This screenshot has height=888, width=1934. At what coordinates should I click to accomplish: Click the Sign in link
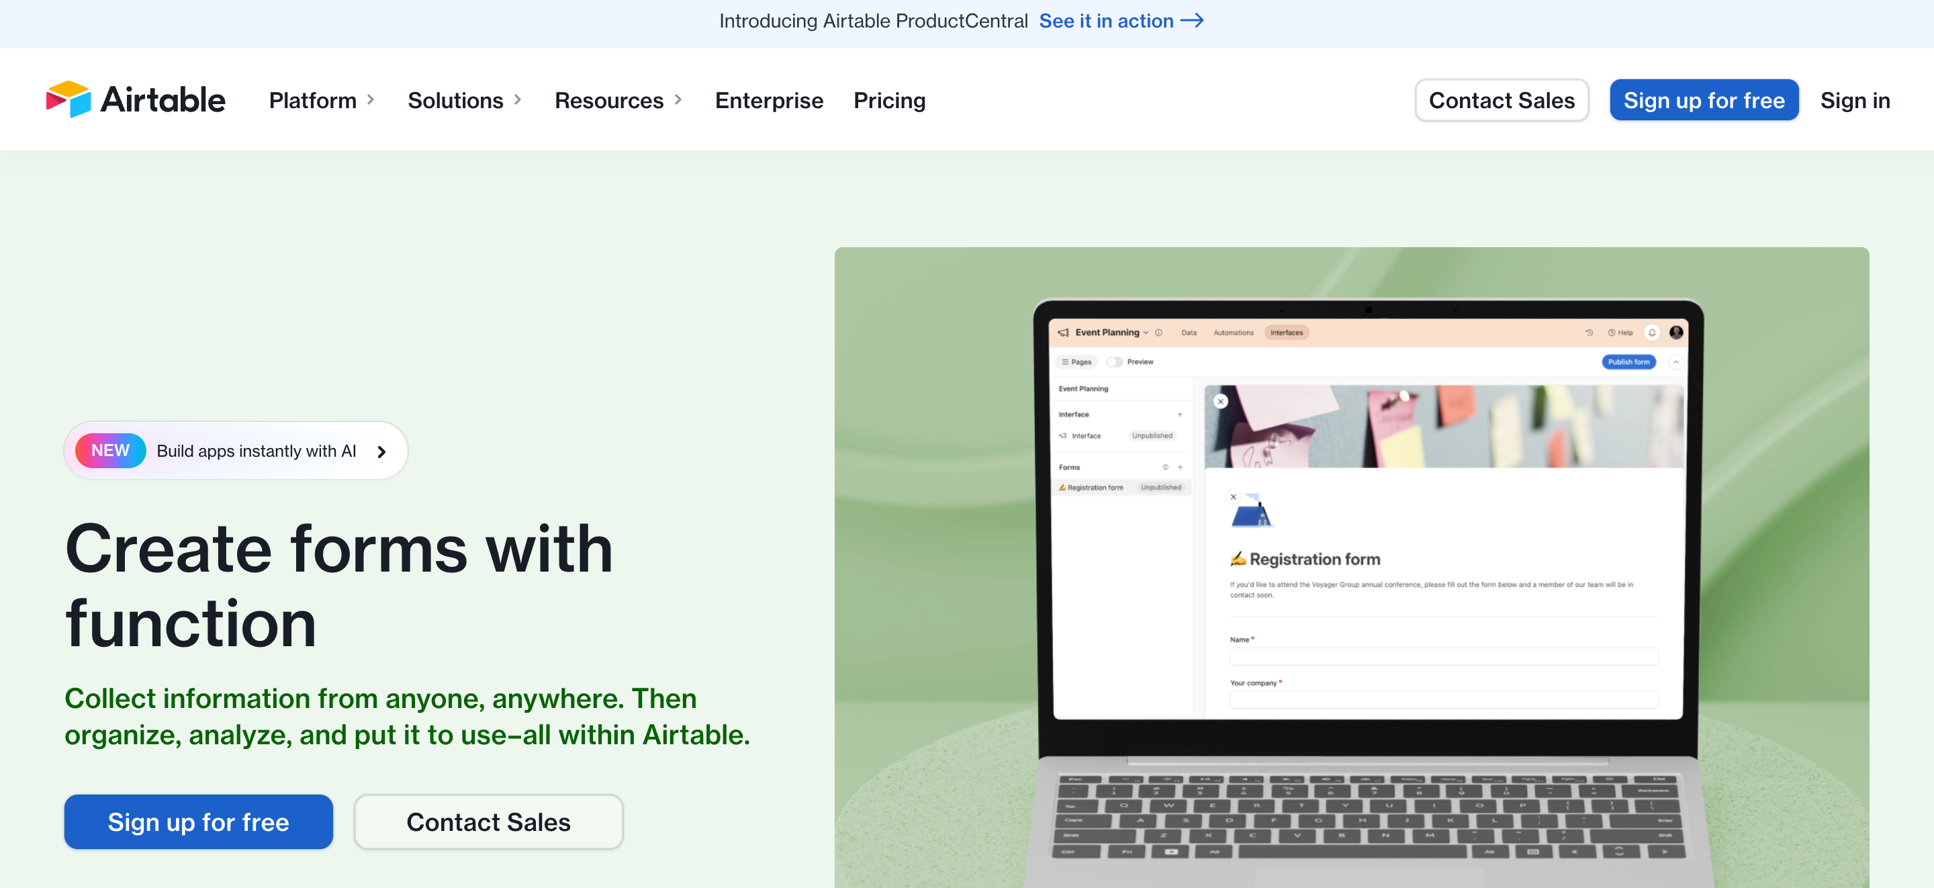pyautogui.click(x=1855, y=100)
